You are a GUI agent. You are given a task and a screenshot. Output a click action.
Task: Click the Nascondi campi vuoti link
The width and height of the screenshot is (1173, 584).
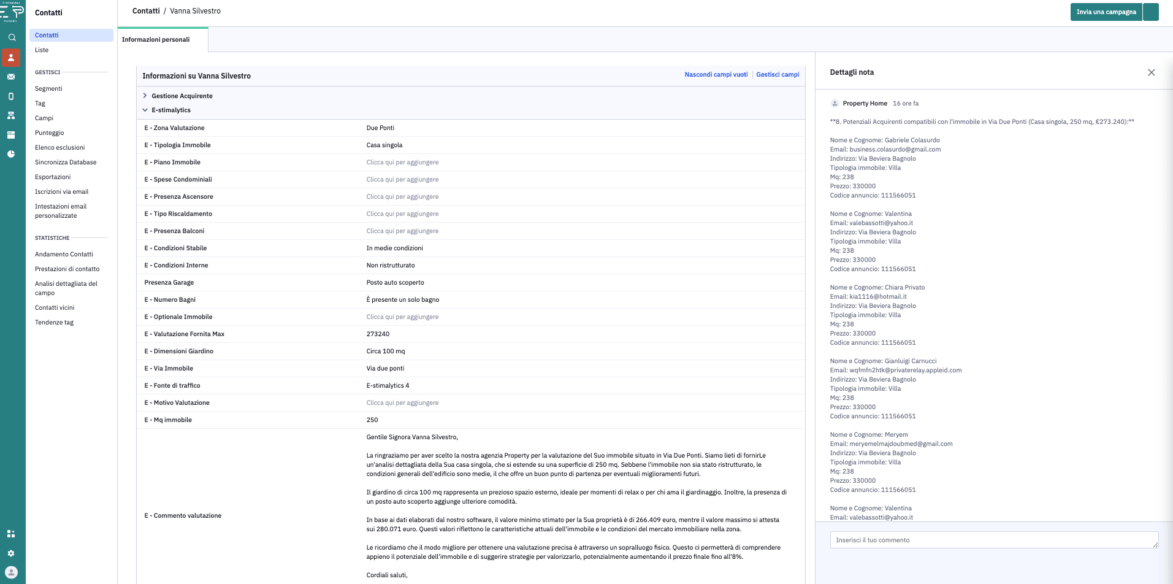tap(716, 75)
